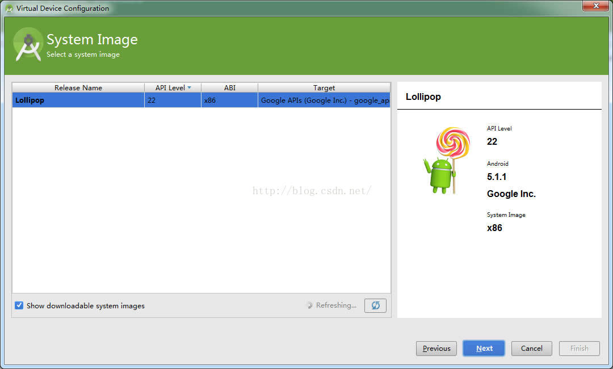The width and height of the screenshot is (613, 369).
Task: Click the Google APIs target cell
Action: 324,100
